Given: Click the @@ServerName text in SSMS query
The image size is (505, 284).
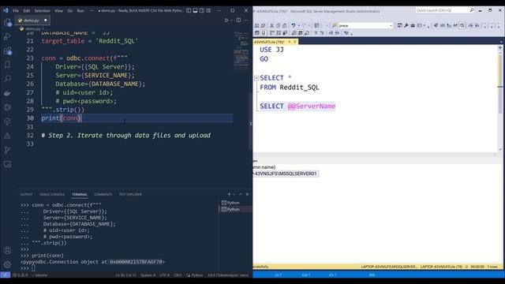Looking at the screenshot, I should pyautogui.click(x=312, y=106).
